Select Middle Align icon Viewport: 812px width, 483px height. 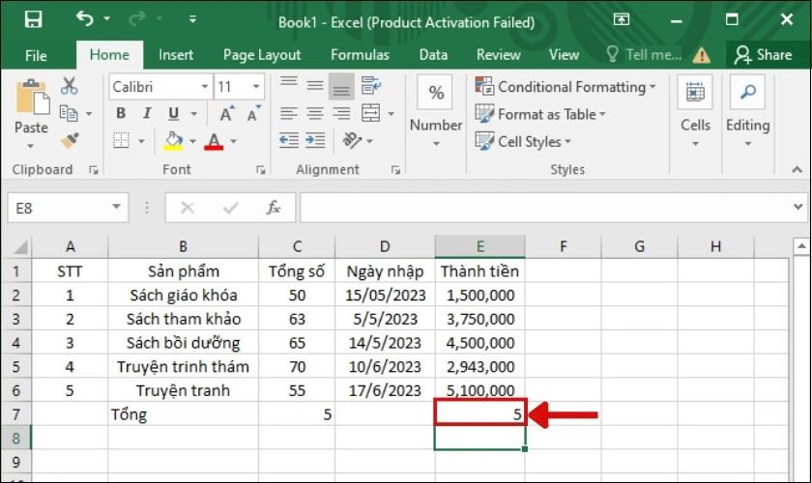click(315, 85)
